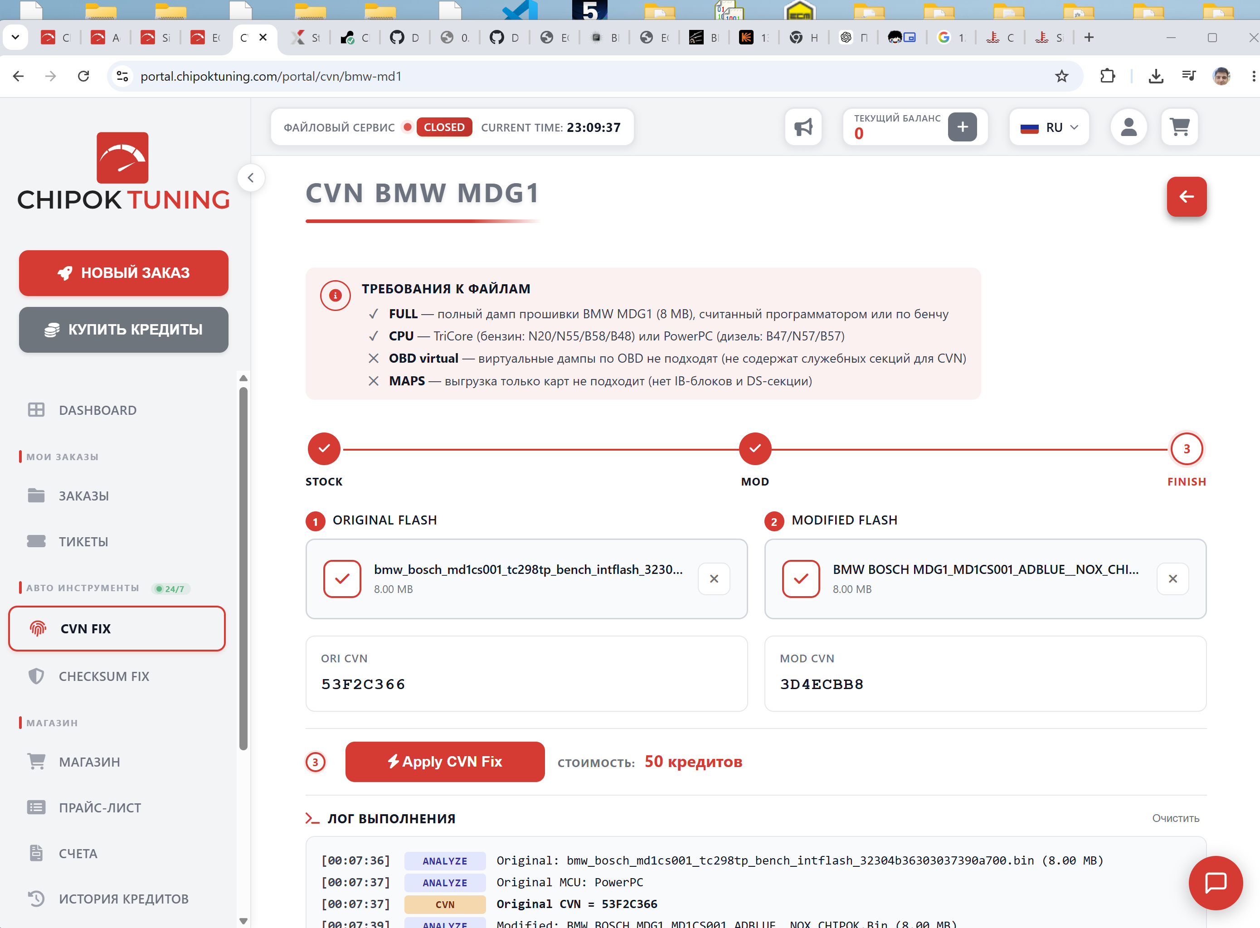Viewport: 1260px width, 928px height.
Task: Open the browser downloads icon
Action: (x=1156, y=76)
